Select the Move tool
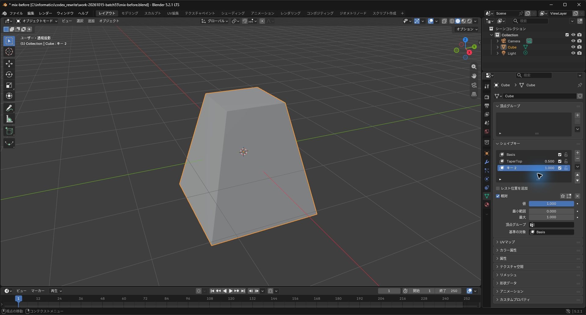 [x=9, y=63]
